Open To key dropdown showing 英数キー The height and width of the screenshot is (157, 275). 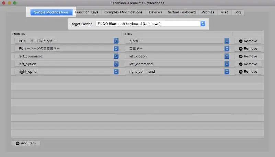[x=177, y=48]
